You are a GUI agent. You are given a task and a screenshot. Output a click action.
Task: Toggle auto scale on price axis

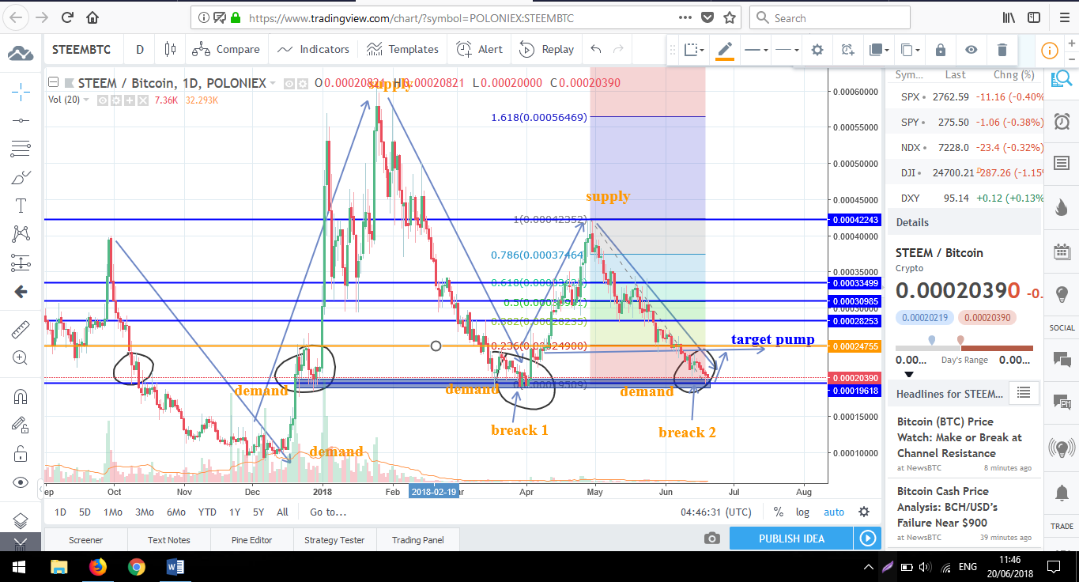tap(834, 512)
